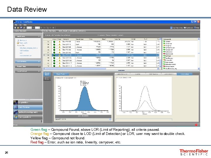The height and width of the screenshot is (158, 211).
Task: Click the Compounds list scroll-down arrow
Action: 199,68
